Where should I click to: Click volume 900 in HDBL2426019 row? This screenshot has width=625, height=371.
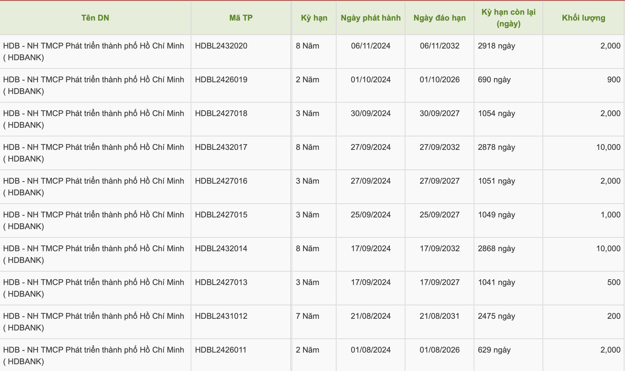point(614,80)
